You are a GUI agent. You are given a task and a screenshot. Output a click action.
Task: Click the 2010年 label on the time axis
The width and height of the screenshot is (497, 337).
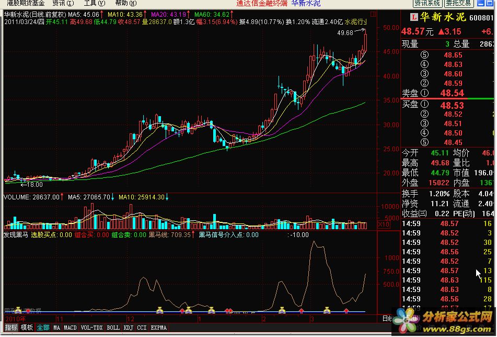click(x=16, y=319)
